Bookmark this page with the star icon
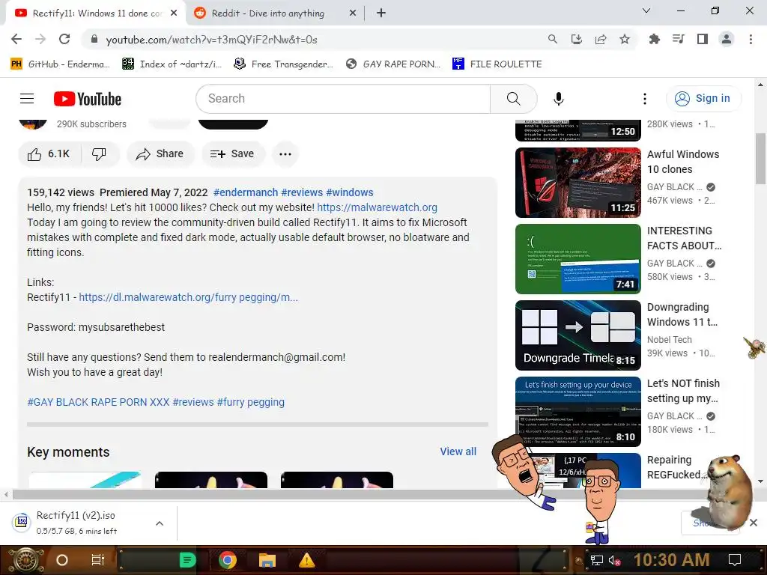The width and height of the screenshot is (767, 575). pos(624,39)
